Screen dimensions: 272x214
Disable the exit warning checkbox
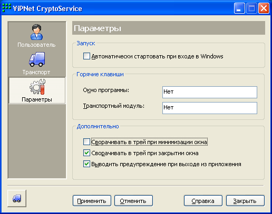tap(86, 164)
